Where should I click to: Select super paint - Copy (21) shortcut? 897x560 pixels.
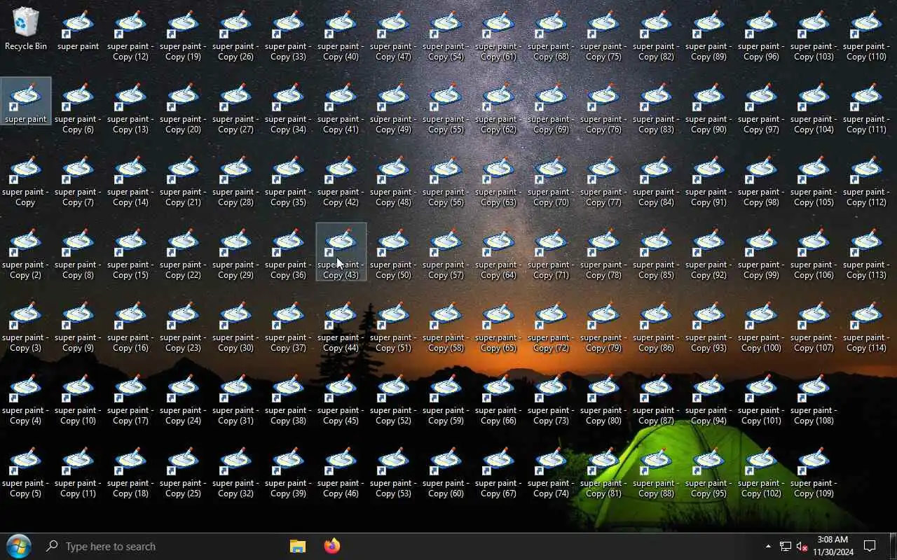(x=184, y=181)
